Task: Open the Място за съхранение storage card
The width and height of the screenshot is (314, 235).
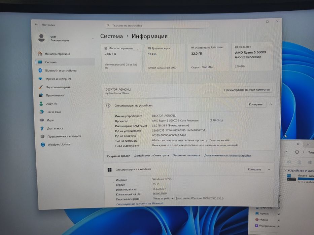Action: [121, 58]
